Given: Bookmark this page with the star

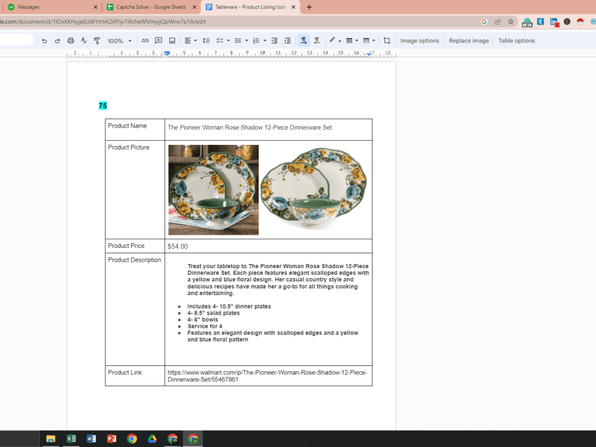Looking at the screenshot, I should click(511, 21).
